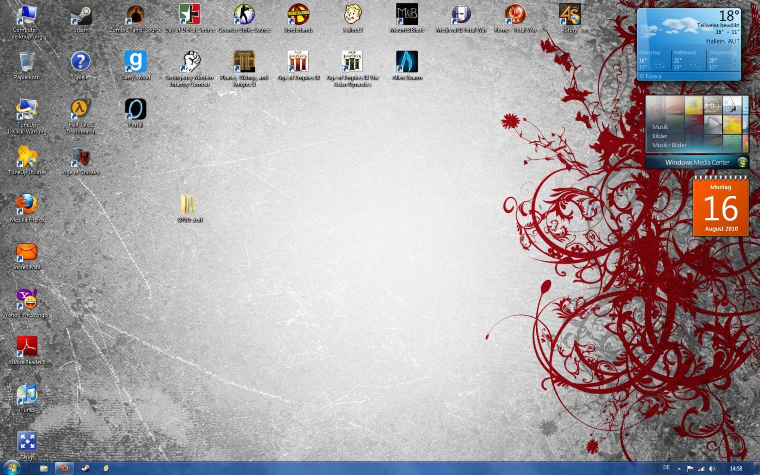The image size is (760, 475).
Task: Click the Steam icon in the taskbar
Action: [x=85, y=468]
